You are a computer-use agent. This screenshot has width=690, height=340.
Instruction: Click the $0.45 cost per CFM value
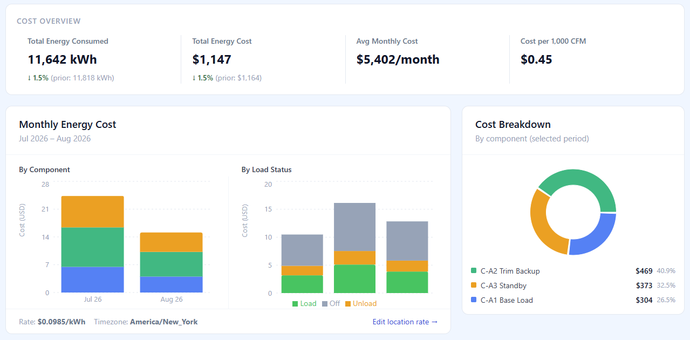(x=537, y=59)
